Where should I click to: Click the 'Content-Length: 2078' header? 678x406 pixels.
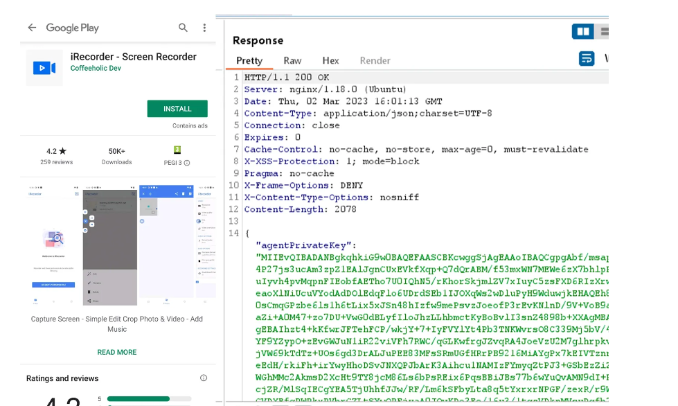[x=300, y=209]
